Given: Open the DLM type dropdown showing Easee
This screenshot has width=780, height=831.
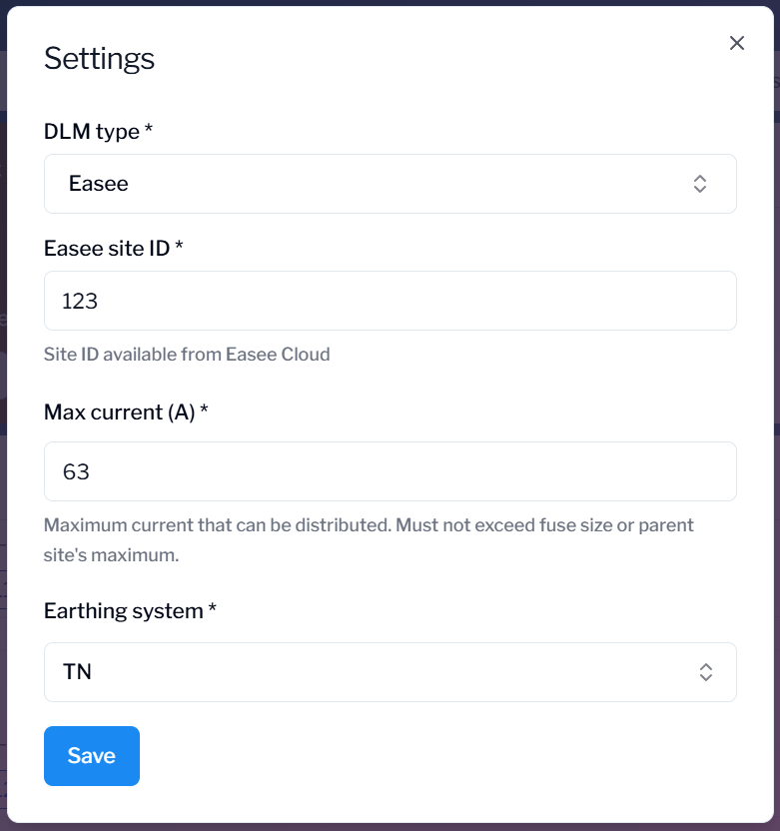Looking at the screenshot, I should (x=390, y=184).
